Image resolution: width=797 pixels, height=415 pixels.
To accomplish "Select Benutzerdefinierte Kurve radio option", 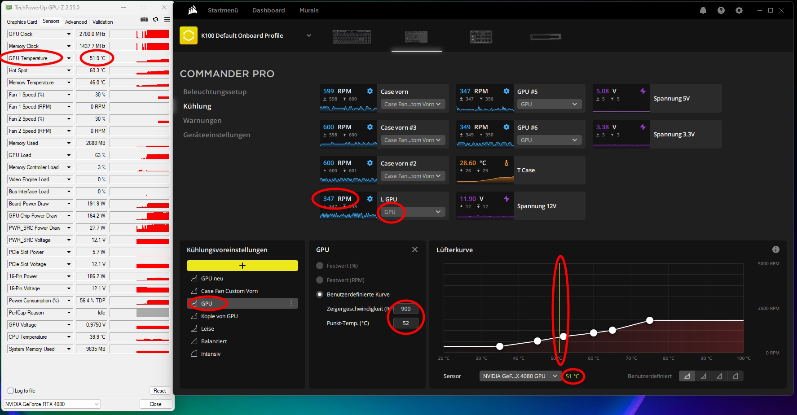I will (x=320, y=294).
